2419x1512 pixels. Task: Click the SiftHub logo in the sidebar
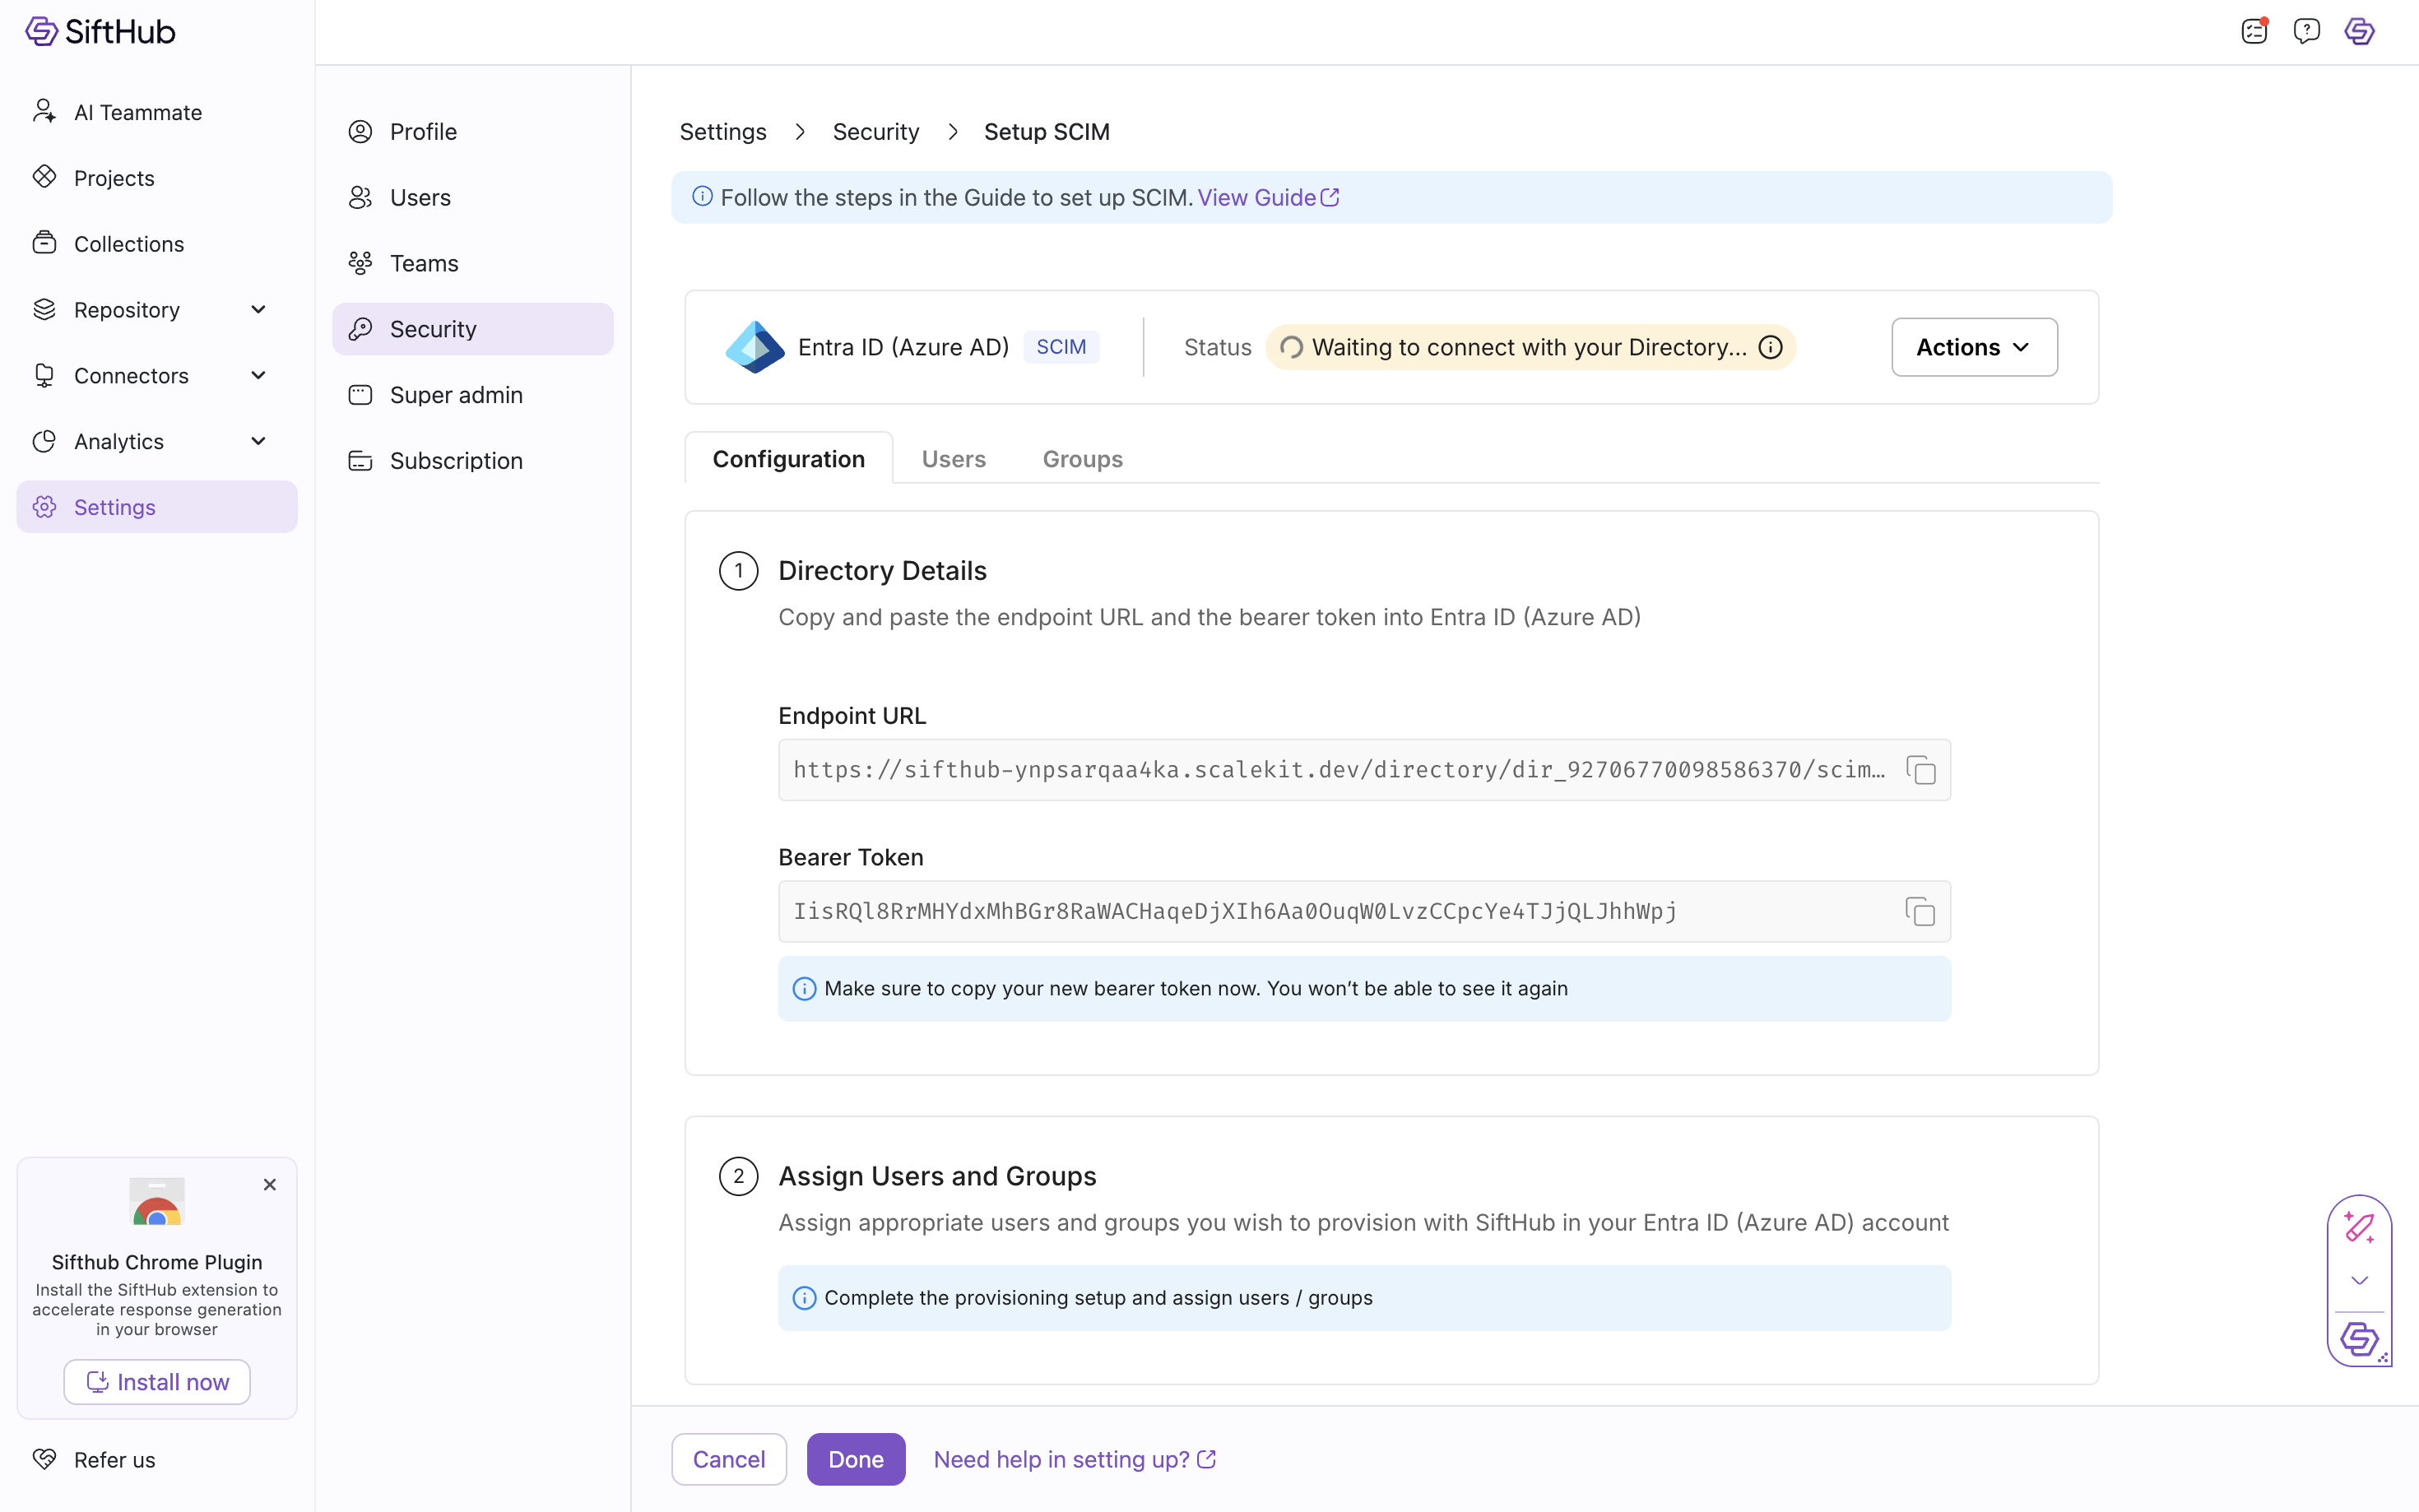coord(100,32)
